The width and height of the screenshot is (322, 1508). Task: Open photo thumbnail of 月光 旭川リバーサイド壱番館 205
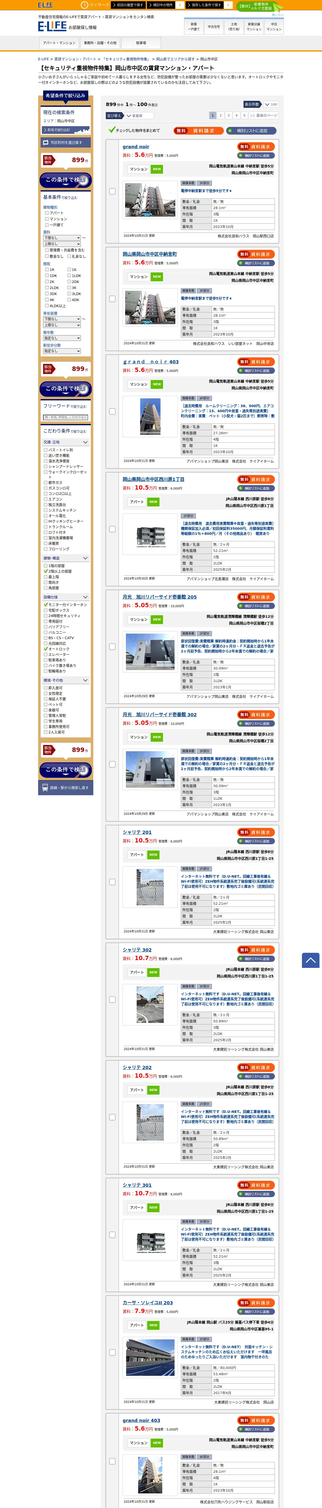(150, 651)
